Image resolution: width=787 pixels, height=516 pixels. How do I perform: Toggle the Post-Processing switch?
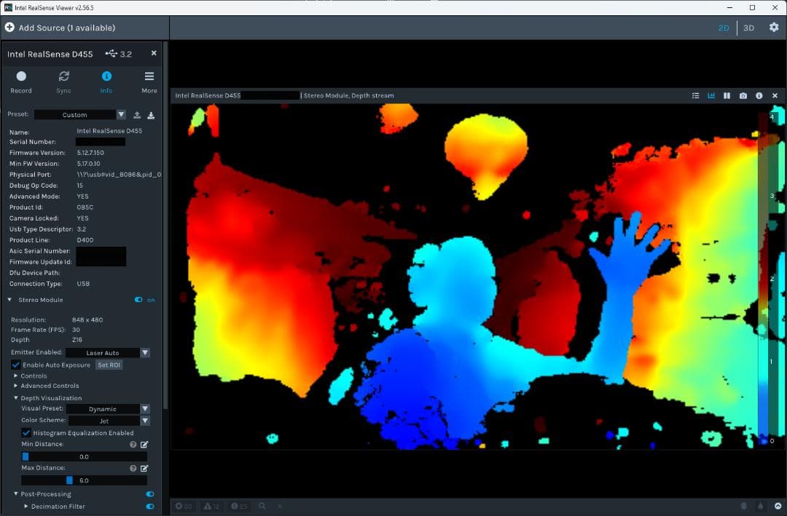tap(150, 494)
